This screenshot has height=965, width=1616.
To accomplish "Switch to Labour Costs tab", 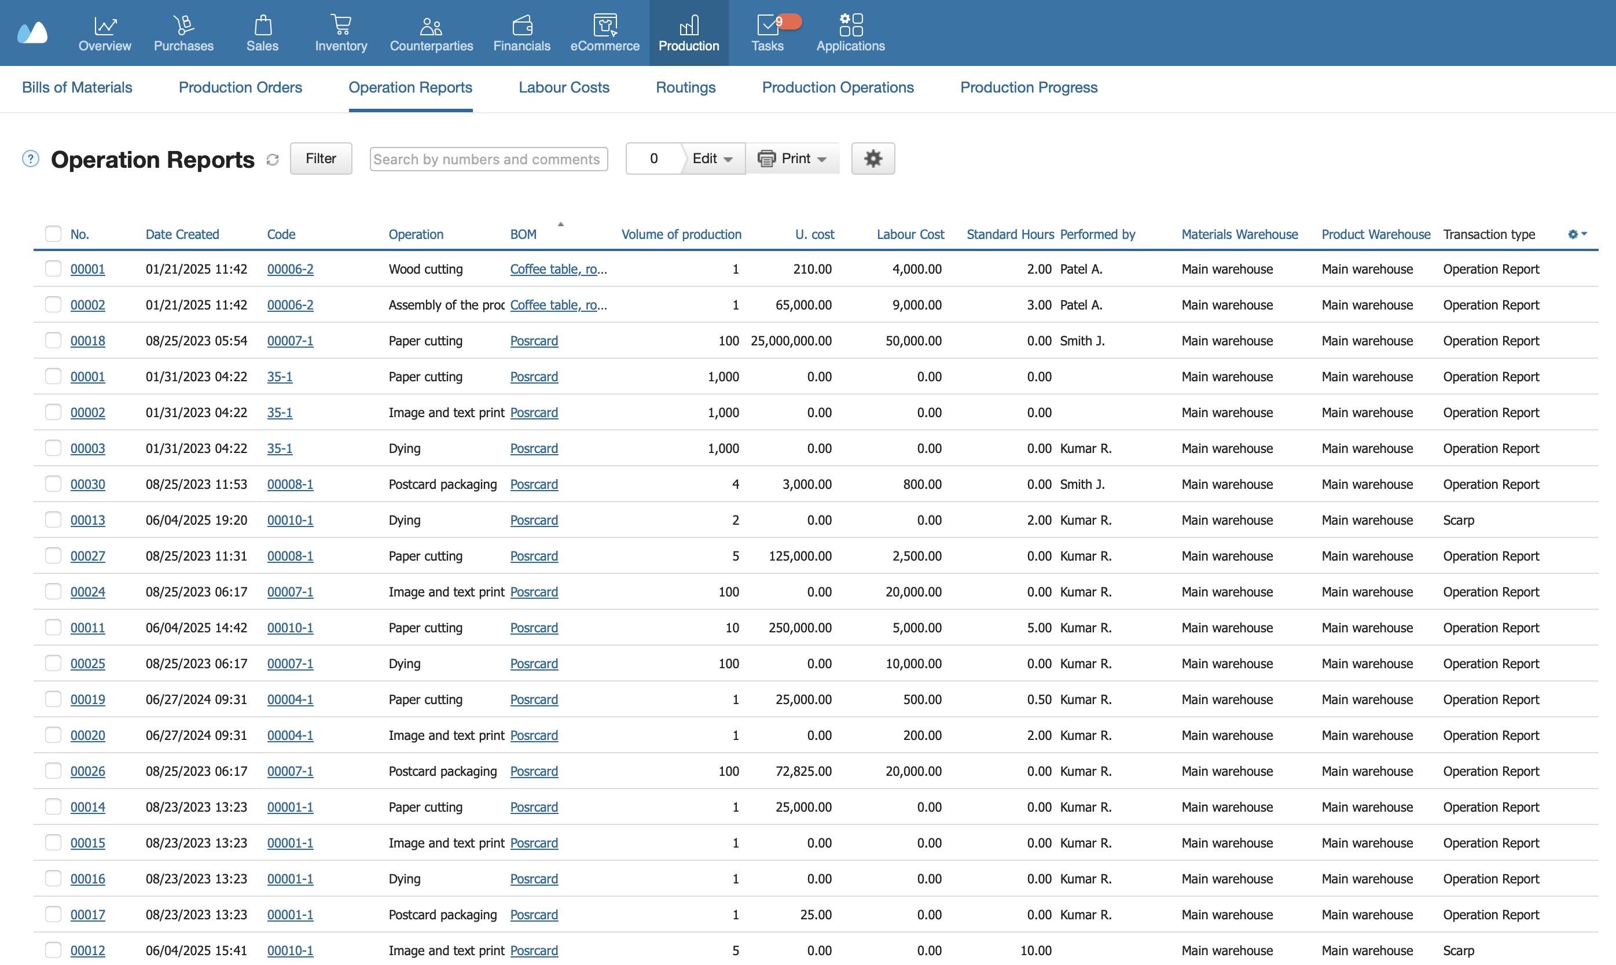I will click(563, 88).
